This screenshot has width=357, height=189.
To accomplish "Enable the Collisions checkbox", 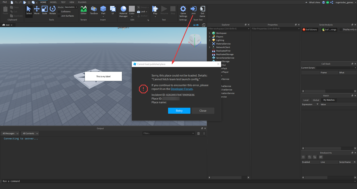I will pos(59,12).
